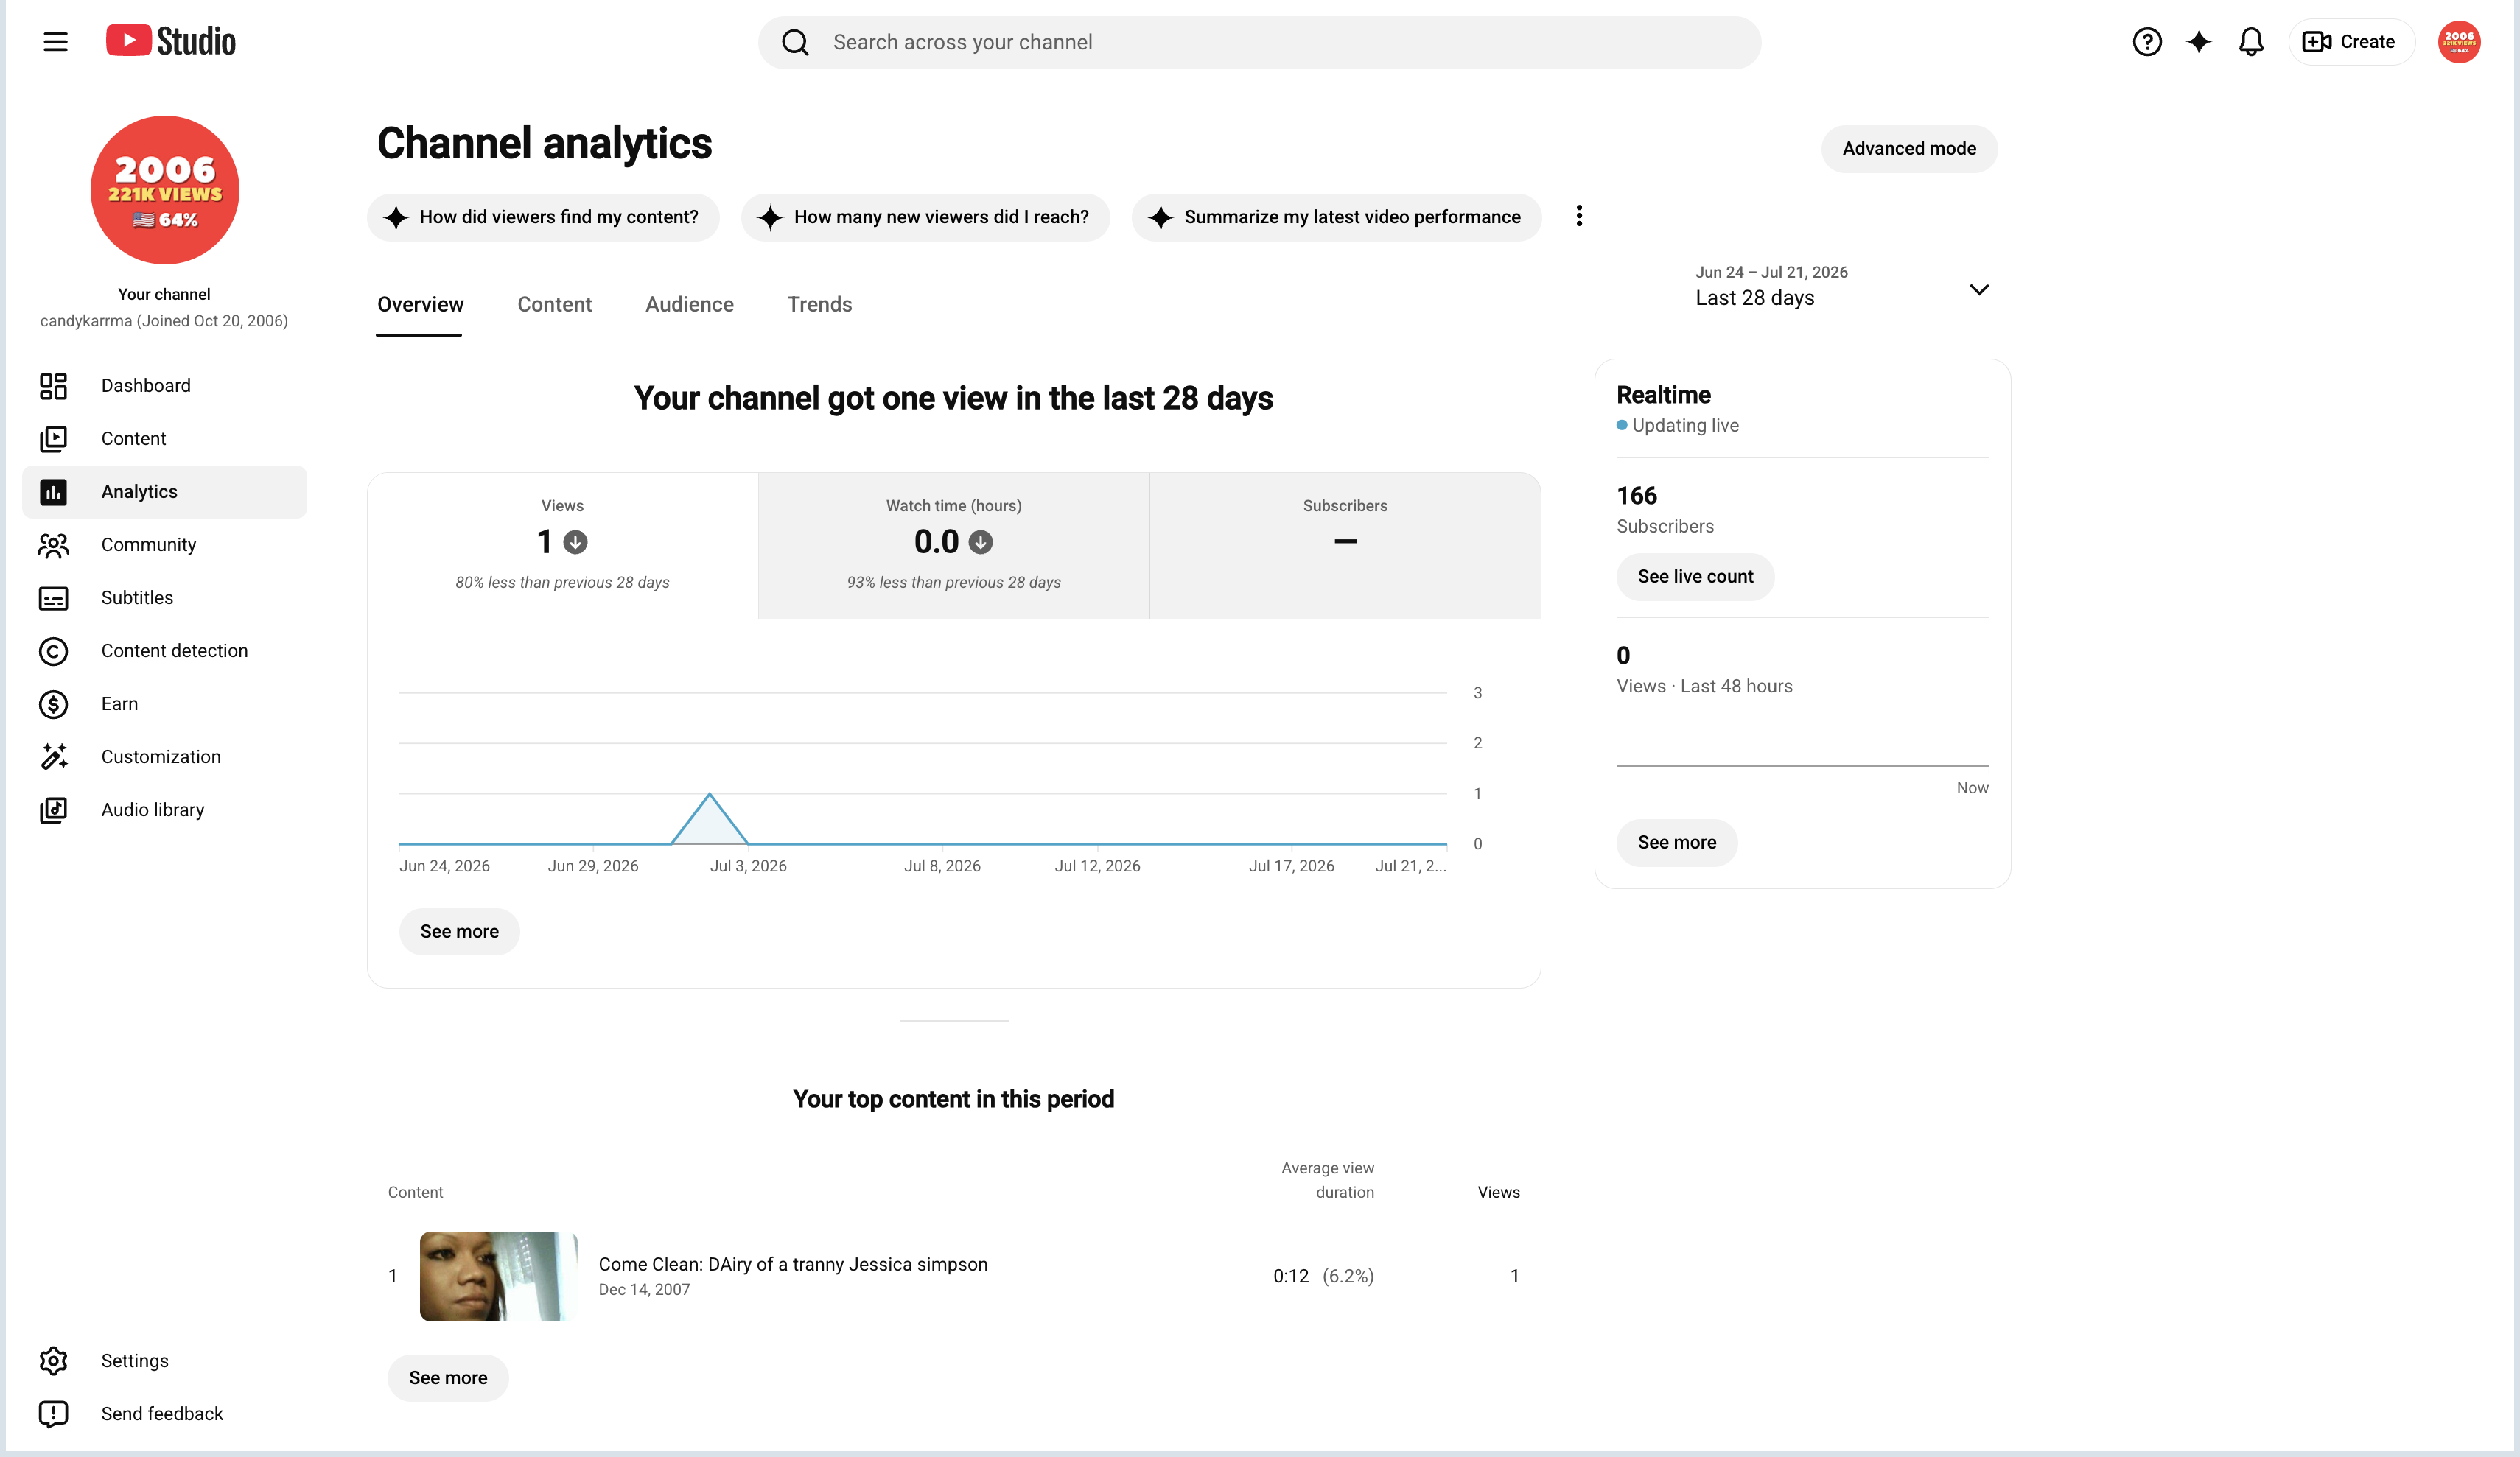This screenshot has width=2520, height=1457.
Task: Go to Earn section label
Action: point(119,704)
